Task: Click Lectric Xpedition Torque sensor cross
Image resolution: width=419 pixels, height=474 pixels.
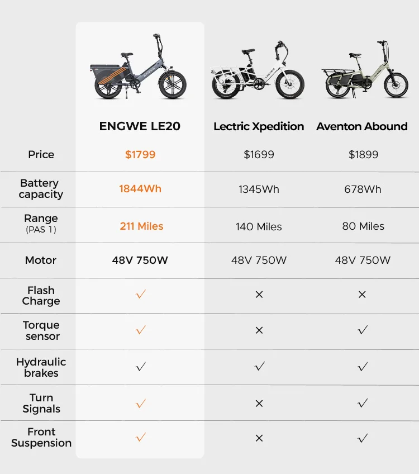Action: (x=259, y=330)
